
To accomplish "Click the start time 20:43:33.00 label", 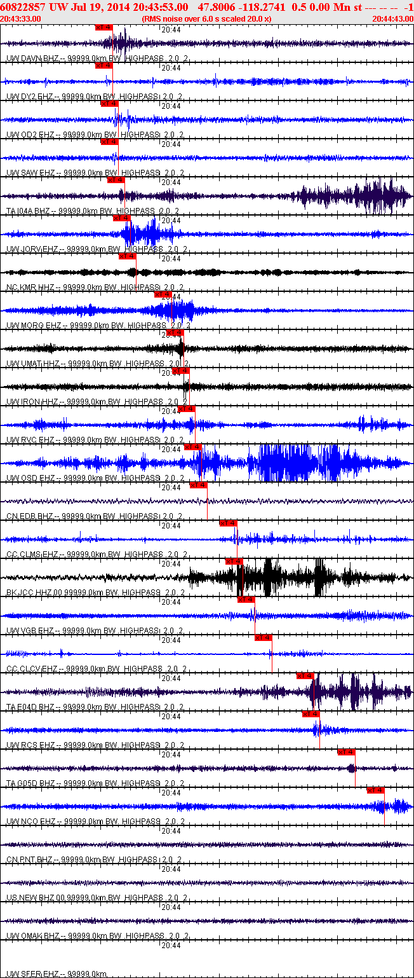I will (x=21, y=19).
